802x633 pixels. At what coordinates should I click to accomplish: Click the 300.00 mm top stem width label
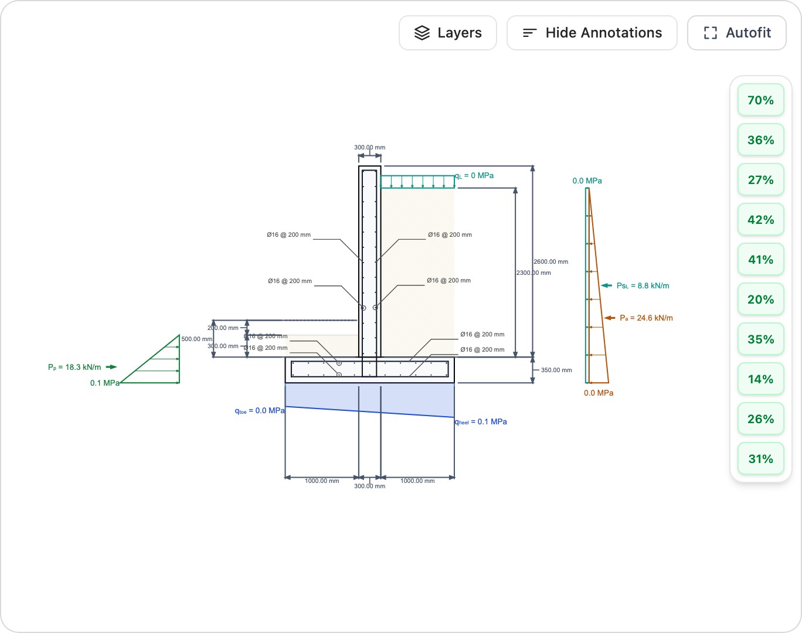coord(370,148)
